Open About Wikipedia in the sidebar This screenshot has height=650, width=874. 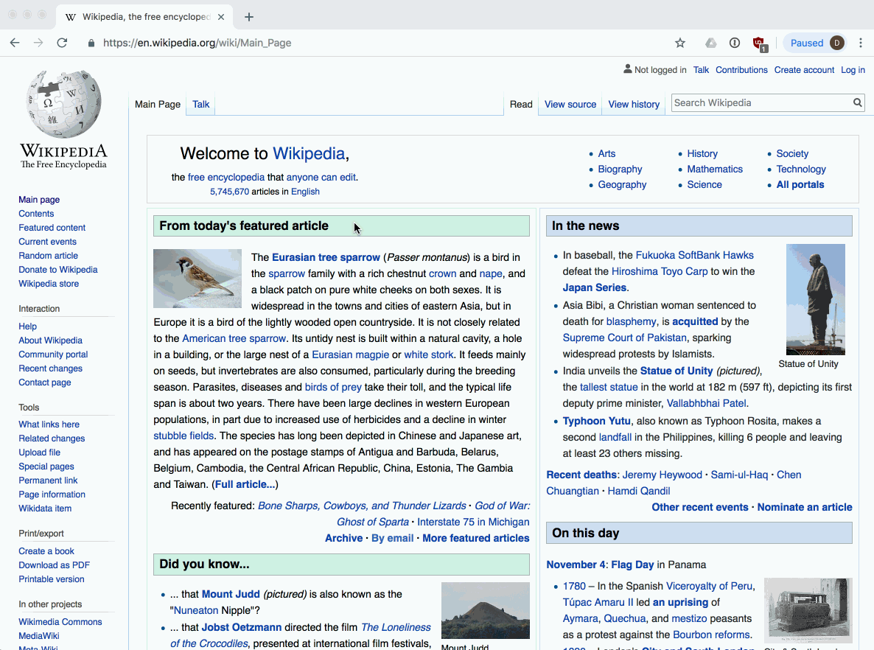tap(50, 340)
